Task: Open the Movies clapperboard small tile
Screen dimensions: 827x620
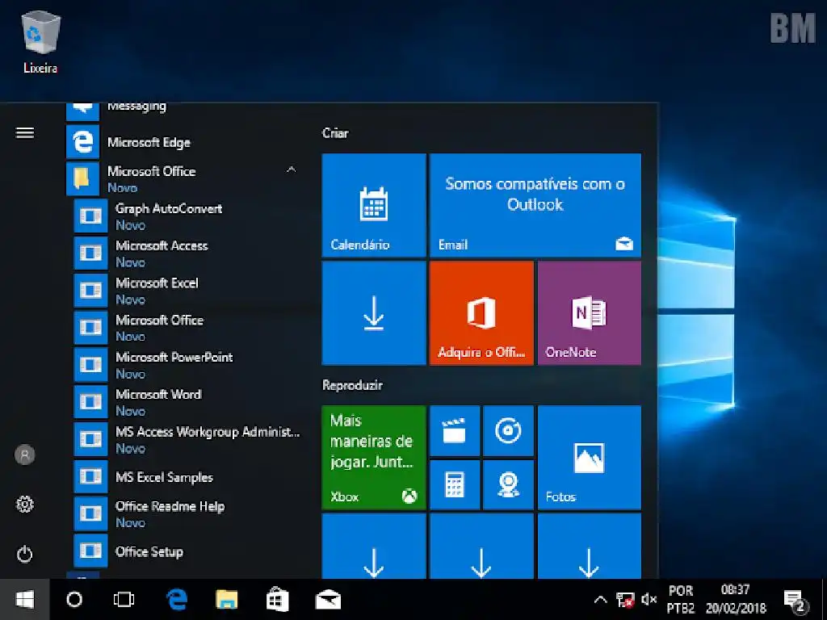Action: [x=455, y=430]
